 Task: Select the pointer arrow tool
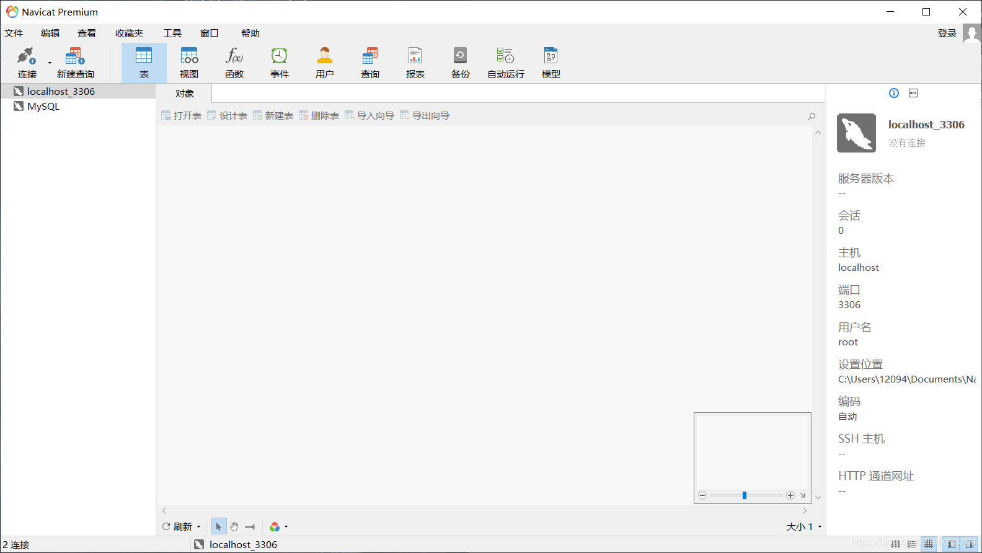click(218, 526)
